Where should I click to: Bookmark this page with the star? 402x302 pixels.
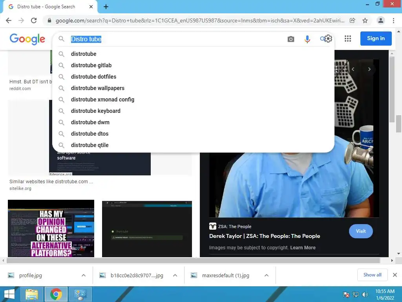coord(365,20)
